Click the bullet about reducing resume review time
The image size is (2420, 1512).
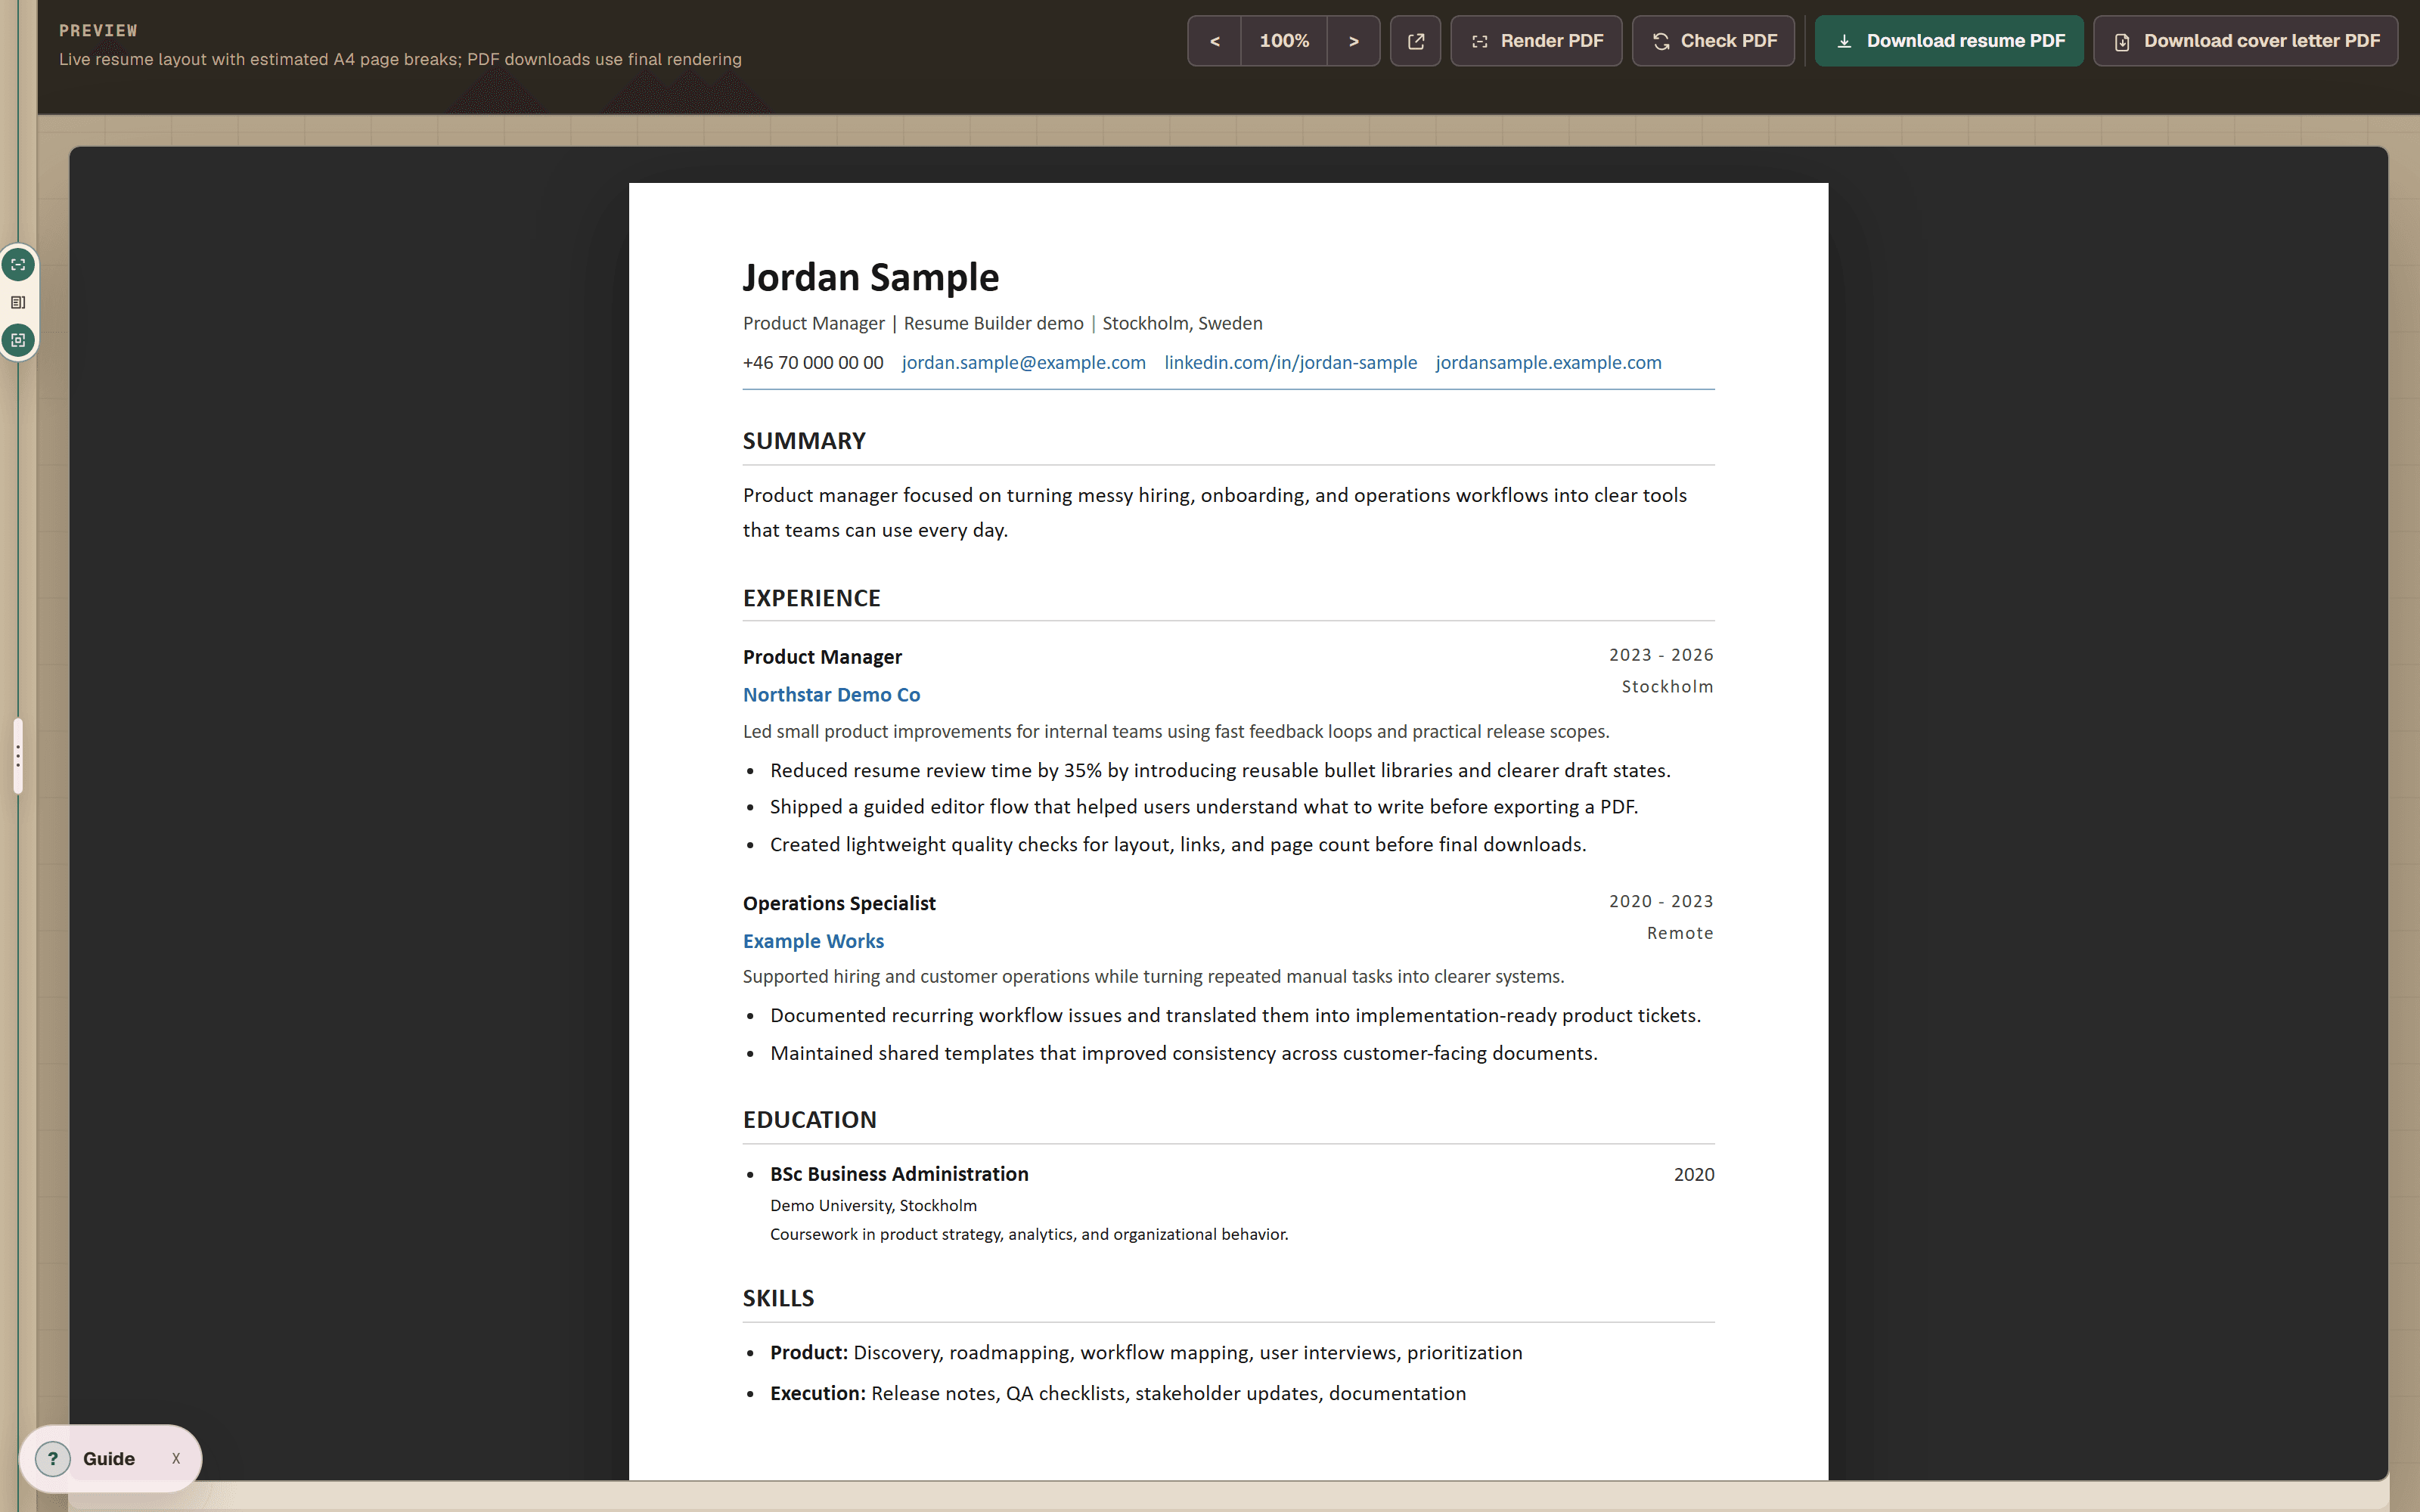pos(1220,770)
